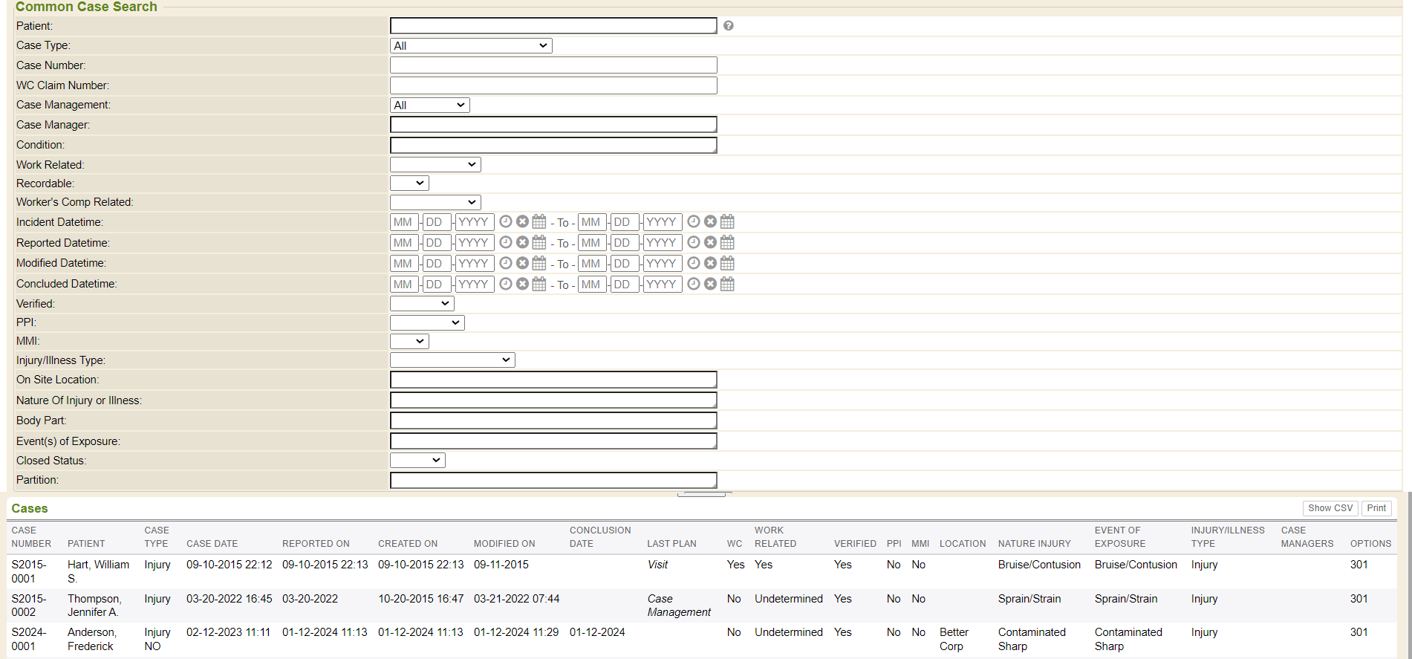Expand the Case Management dropdown
1412x659 pixels.
tap(429, 105)
